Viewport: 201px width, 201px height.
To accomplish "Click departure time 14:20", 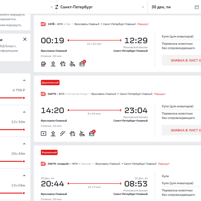I will tap(52, 110).
